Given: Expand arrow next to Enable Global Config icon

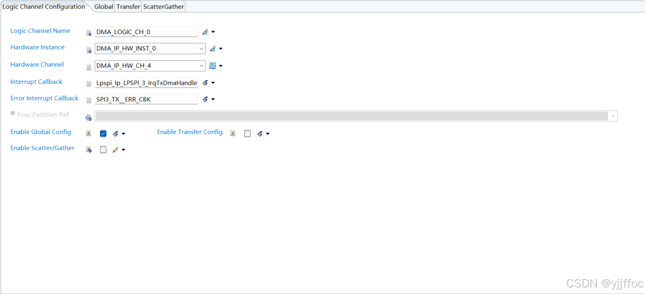Looking at the screenshot, I should [x=124, y=134].
